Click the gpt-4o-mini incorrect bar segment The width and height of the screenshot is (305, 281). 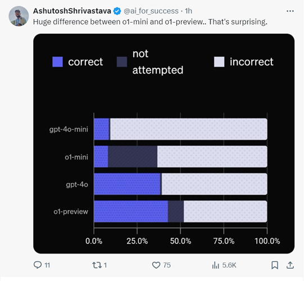189,129
